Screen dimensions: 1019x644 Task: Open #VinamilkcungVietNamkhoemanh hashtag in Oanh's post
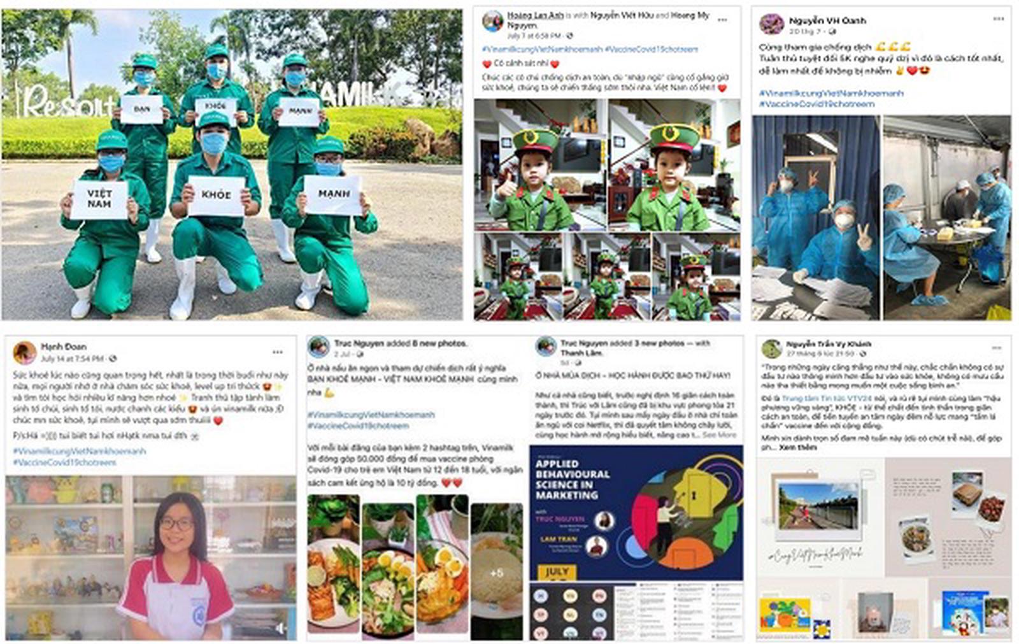coord(831,93)
